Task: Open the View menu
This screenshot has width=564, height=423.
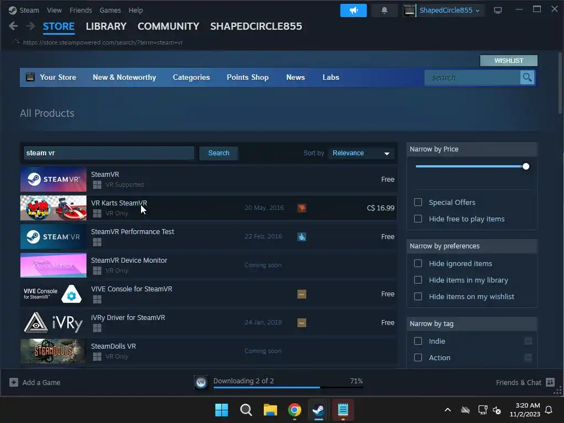Action: point(55,10)
